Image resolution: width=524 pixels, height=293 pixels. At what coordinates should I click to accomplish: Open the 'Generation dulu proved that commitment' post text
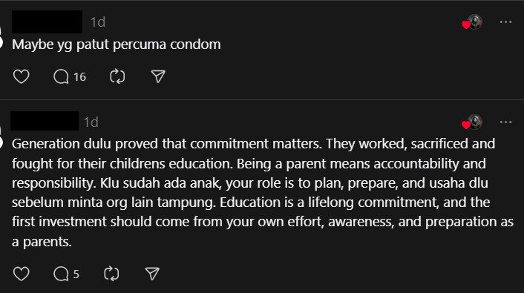[262, 192]
